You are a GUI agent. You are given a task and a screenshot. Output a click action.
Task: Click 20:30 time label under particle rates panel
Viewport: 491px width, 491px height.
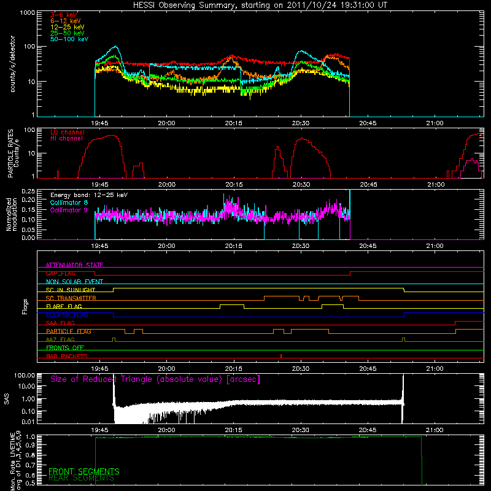pos(301,185)
